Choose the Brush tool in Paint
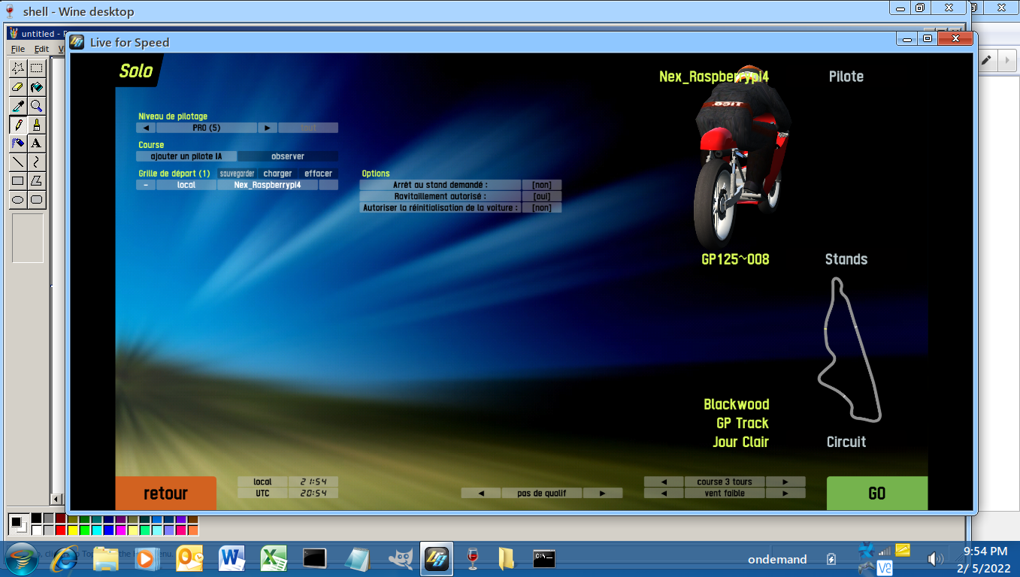The width and height of the screenshot is (1020, 577). 36,124
